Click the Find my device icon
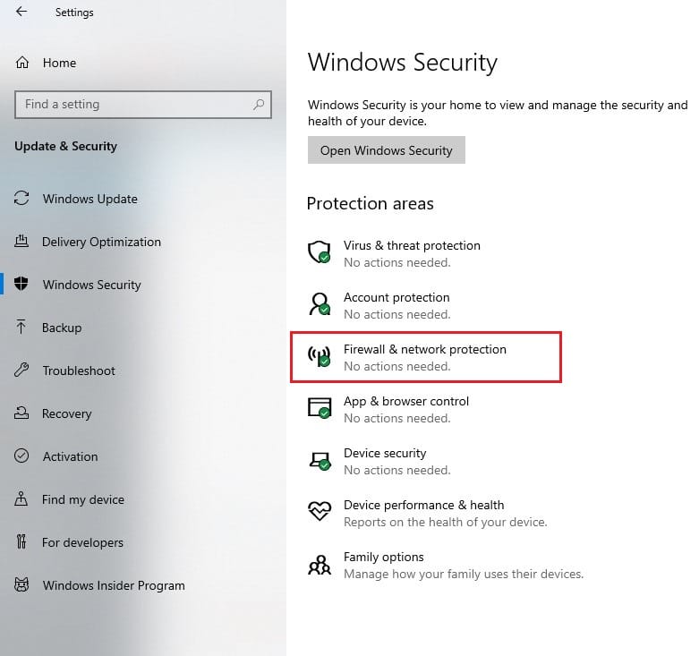Screen dimensions: 699x656 tap(21, 498)
